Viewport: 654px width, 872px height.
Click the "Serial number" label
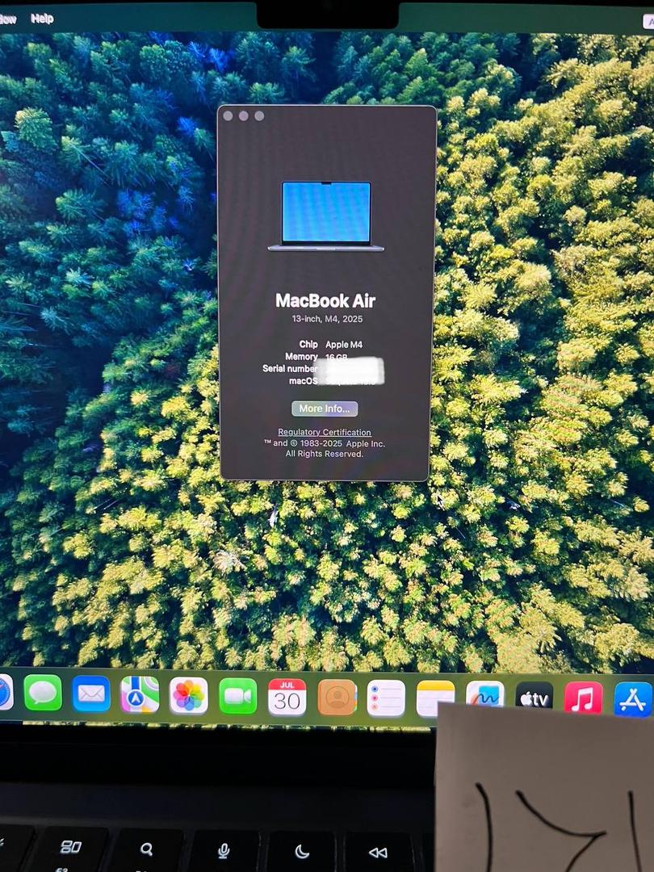click(x=290, y=368)
